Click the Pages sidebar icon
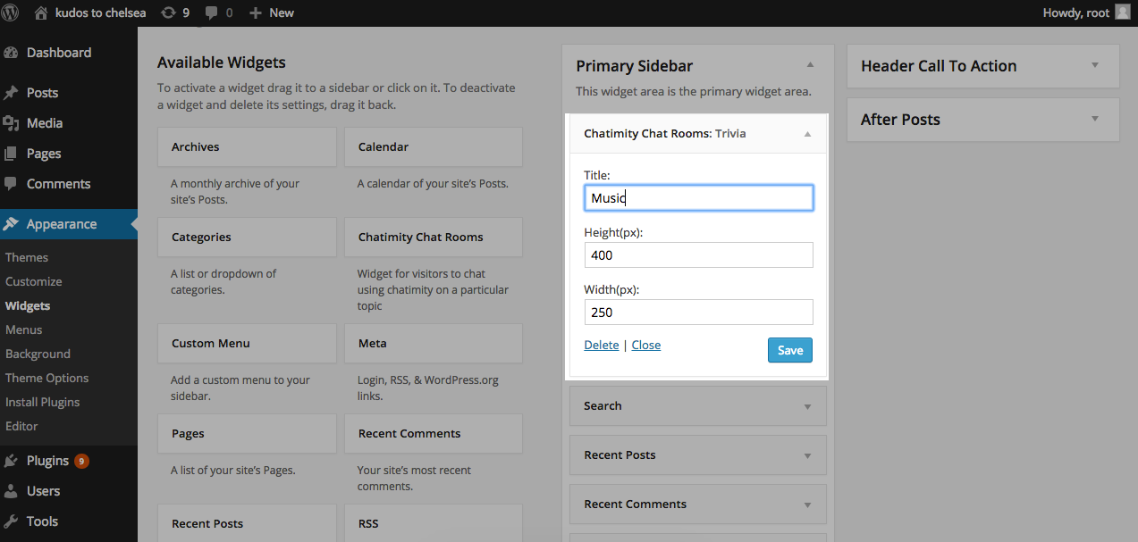Image resolution: width=1138 pixels, height=542 pixels. point(11,154)
